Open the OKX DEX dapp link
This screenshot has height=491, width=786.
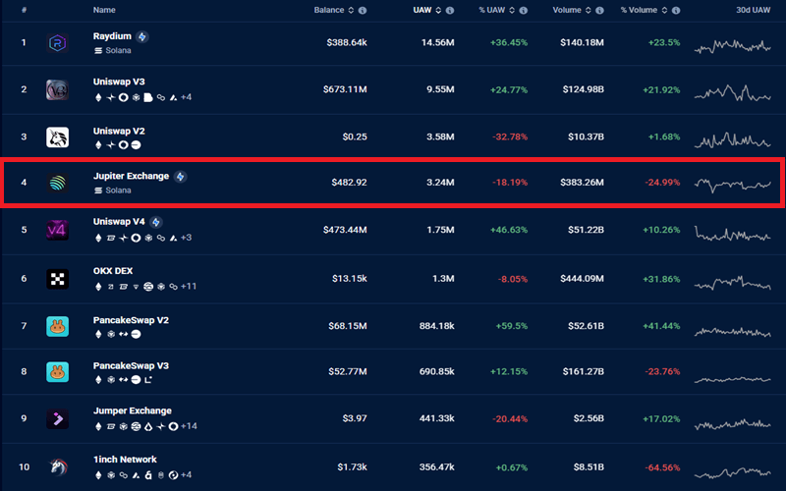(113, 271)
